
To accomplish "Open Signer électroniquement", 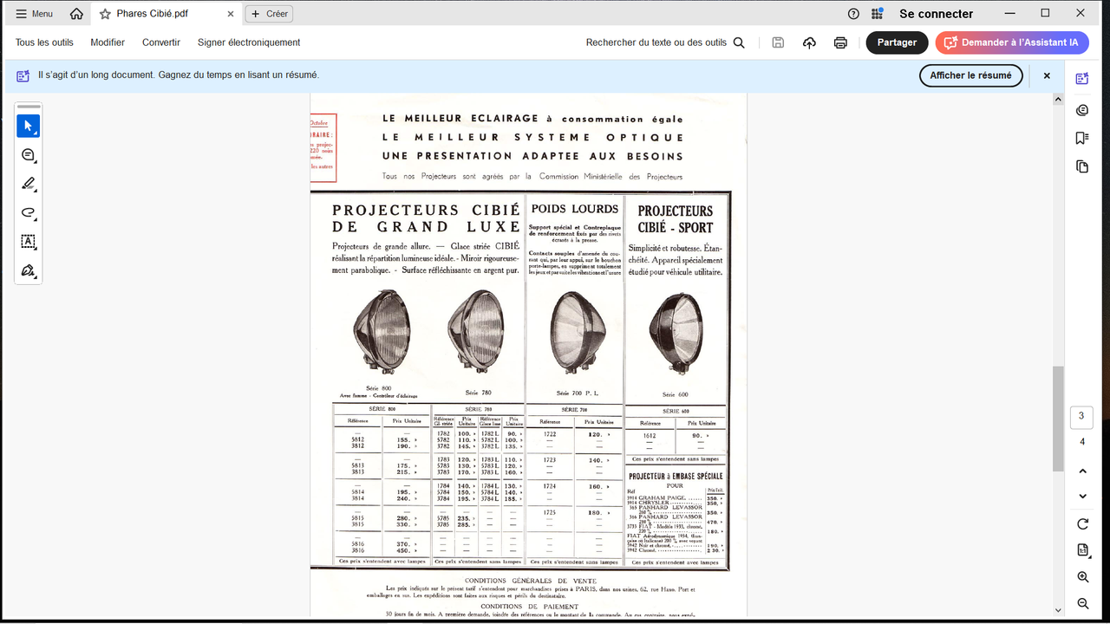I will (249, 42).
